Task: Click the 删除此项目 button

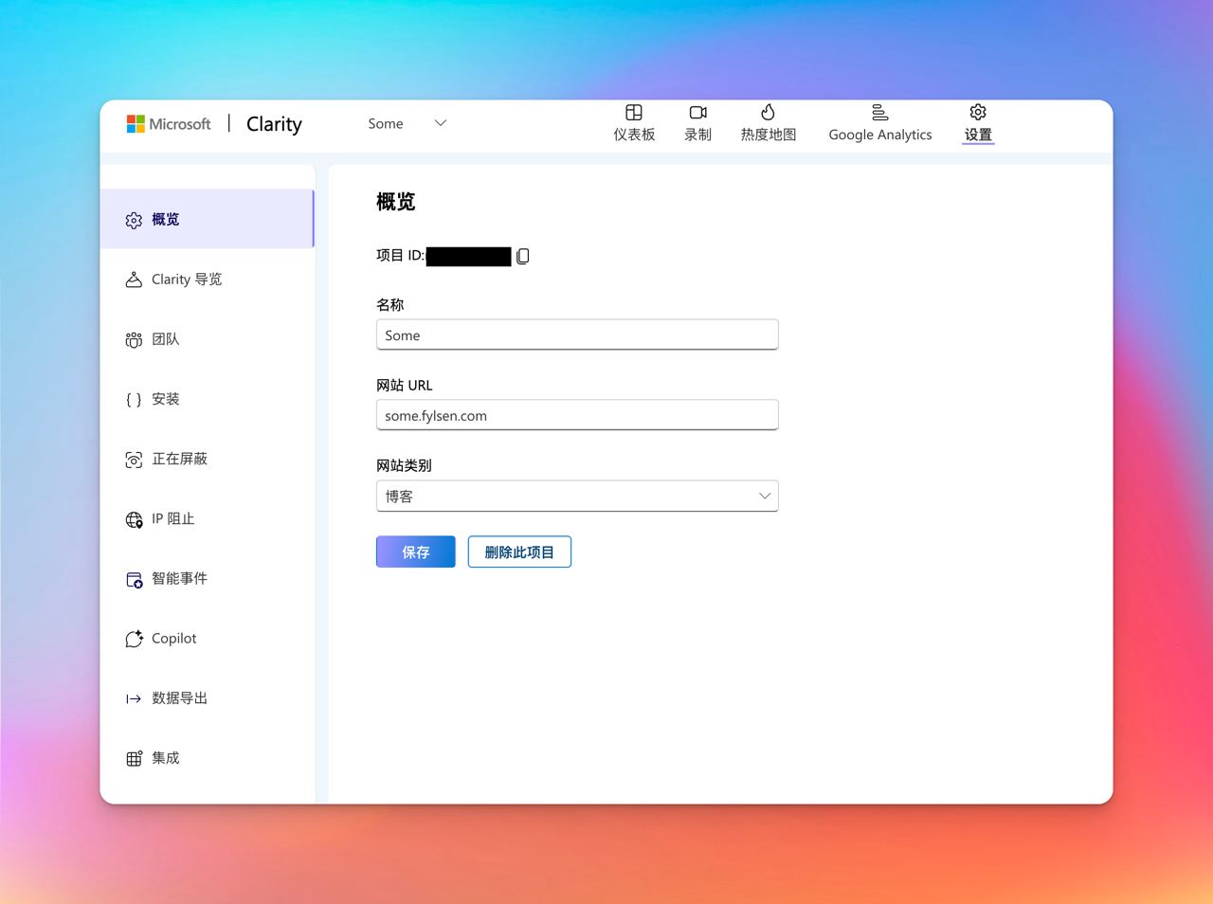Action: (519, 551)
